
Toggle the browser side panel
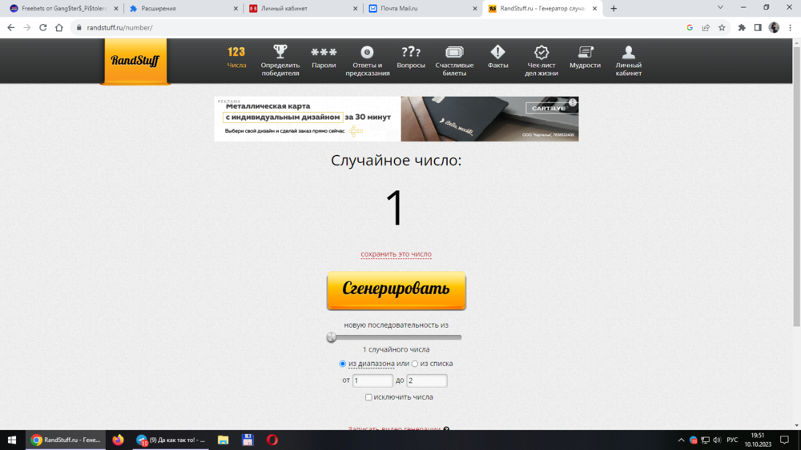[x=758, y=27]
